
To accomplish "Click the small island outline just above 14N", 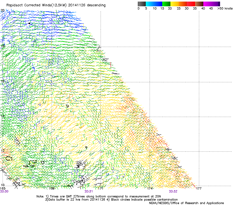I will (x=67, y=106).
